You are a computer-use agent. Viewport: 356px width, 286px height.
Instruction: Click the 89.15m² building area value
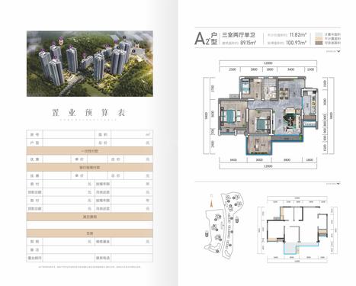click(248, 43)
